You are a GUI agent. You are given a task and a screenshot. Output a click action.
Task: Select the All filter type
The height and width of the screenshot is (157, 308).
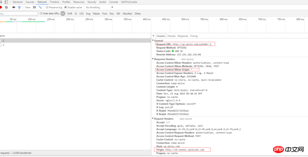coord(63,13)
